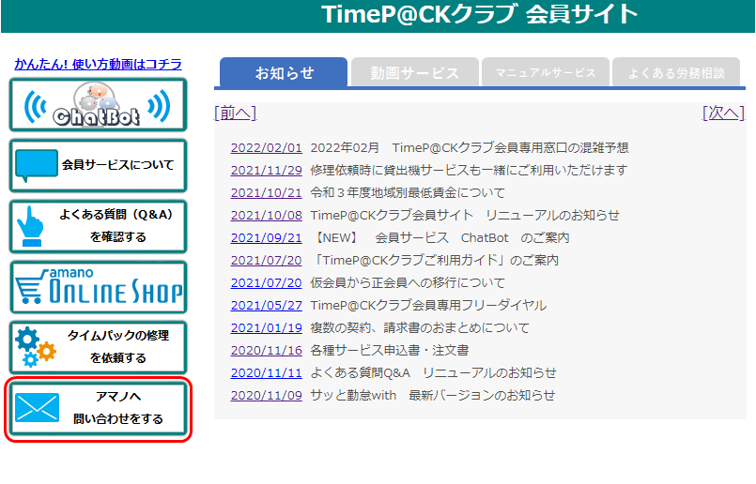Click text 複数の契約、請求書のおまとめについて
Viewport: 756px width, 484px height.
[x=420, y=328]
